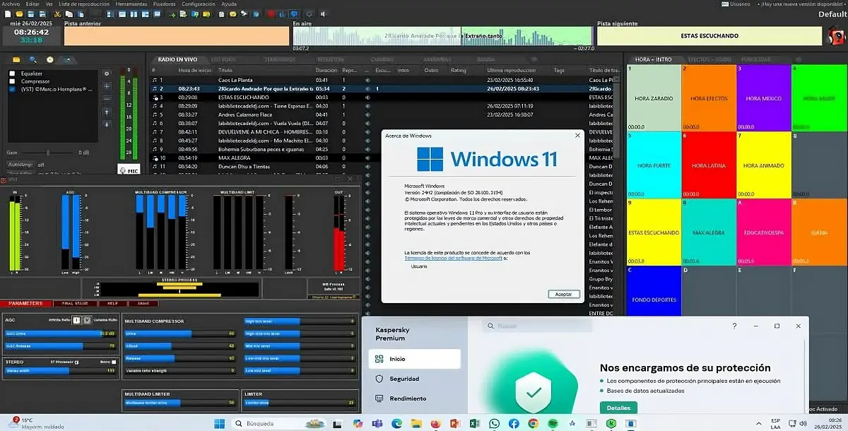This screenshot has height=431, width=848.
Task: Select the scissors Cut icon on the toolbar
Action: point(57,13)
